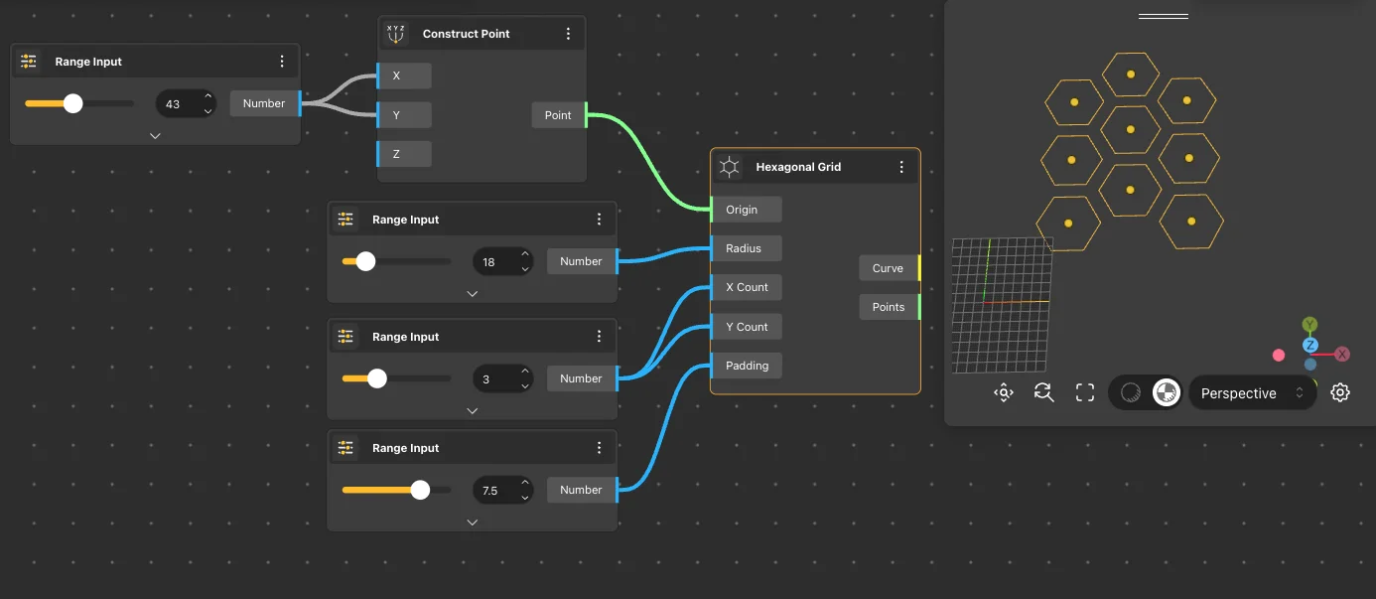The image size is (1376, 599).
Task: Click the fullscreen frame icon in the viewport
Action: pos(1084,393)
